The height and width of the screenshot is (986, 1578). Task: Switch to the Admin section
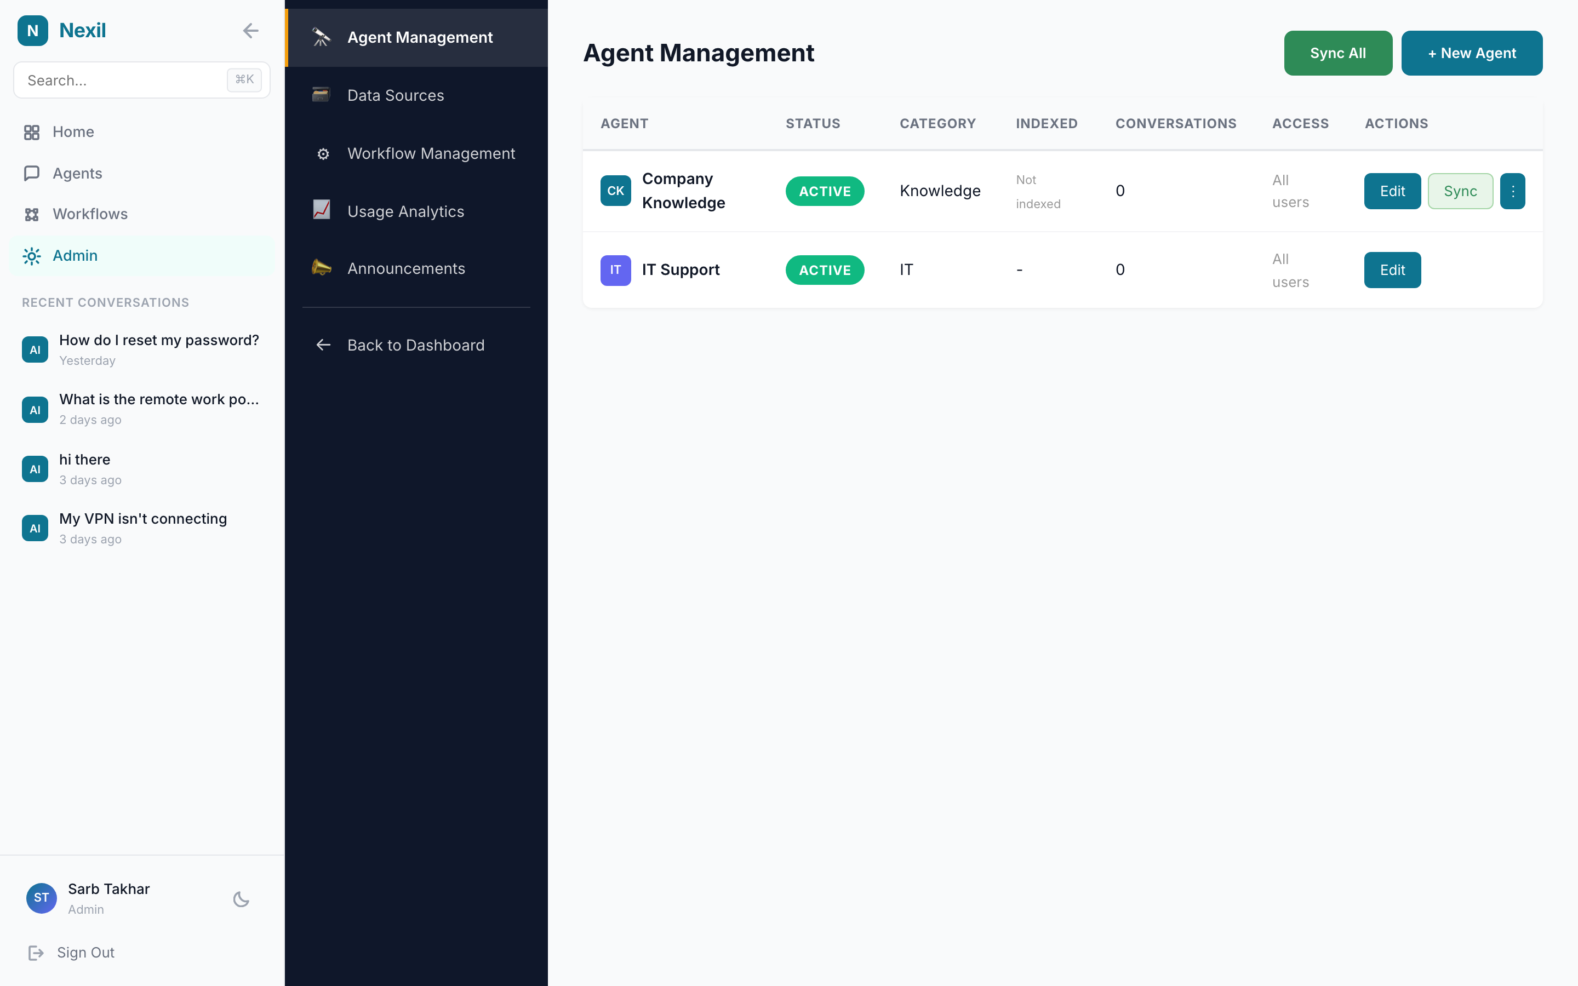click(x=75, y=256)
